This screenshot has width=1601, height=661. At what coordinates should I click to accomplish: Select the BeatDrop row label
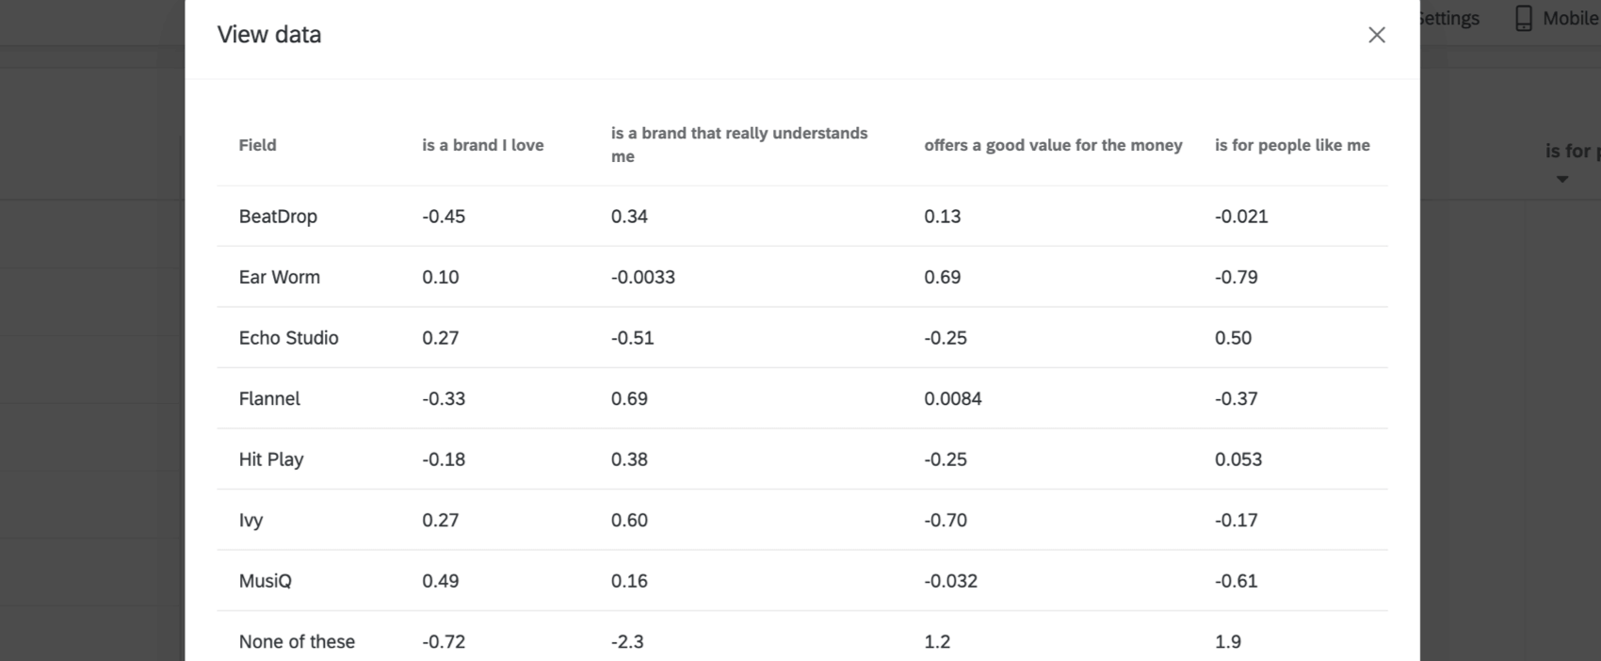(278, 217)
